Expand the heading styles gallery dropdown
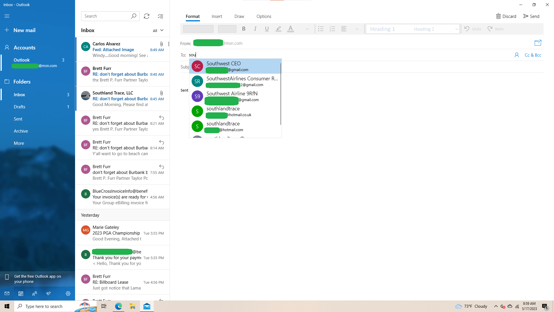Viewport: 554px width, 312px height. 456,29
